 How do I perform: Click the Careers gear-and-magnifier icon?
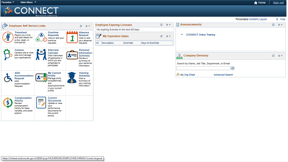tap(8, 54)
